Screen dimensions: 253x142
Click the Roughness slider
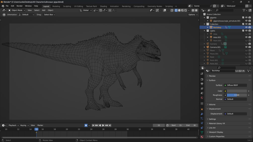click(x=237, y=95)
